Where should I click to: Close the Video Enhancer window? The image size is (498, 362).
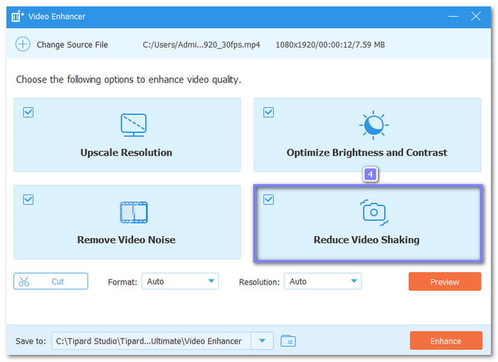[x=475, y=16]
